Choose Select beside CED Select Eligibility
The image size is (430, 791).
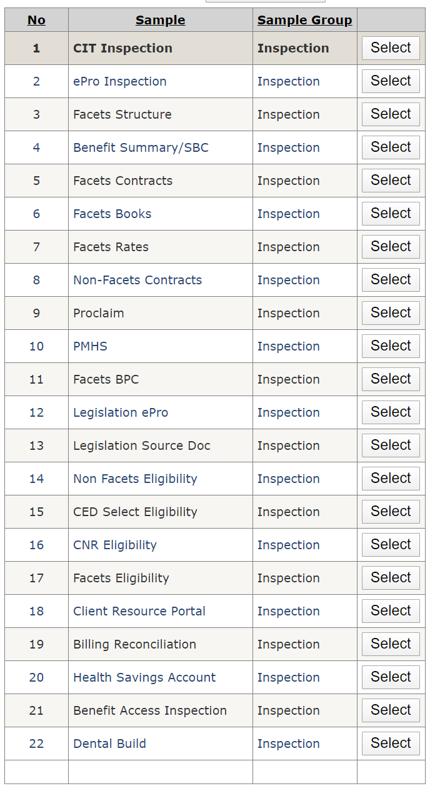391,512
